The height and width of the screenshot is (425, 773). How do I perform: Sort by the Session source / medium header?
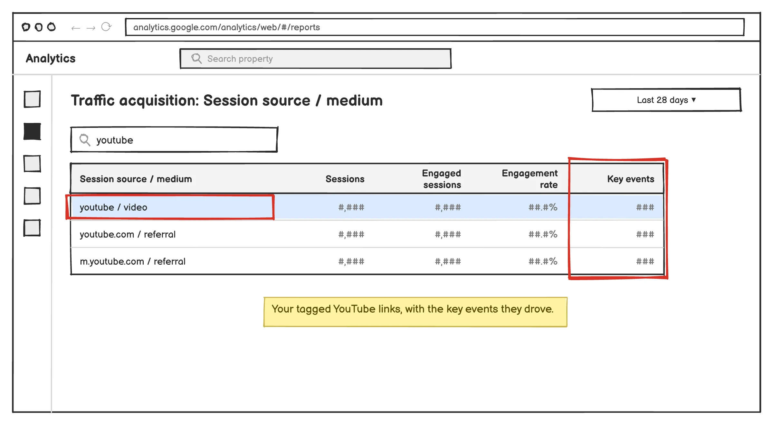coord(136,179)
